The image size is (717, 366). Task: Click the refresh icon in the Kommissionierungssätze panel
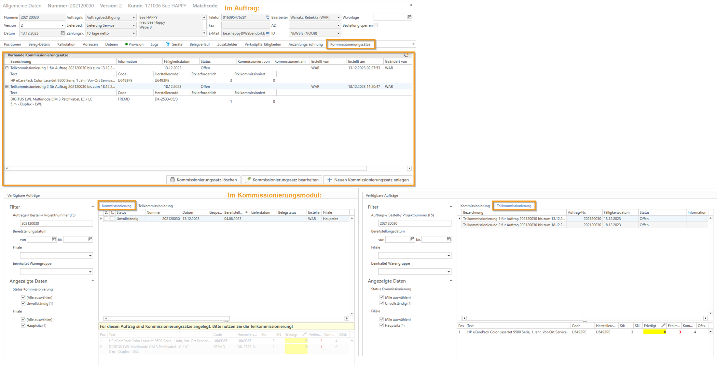[406, 55]
